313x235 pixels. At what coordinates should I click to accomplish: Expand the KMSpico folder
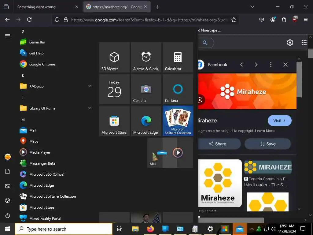point(56,86)
